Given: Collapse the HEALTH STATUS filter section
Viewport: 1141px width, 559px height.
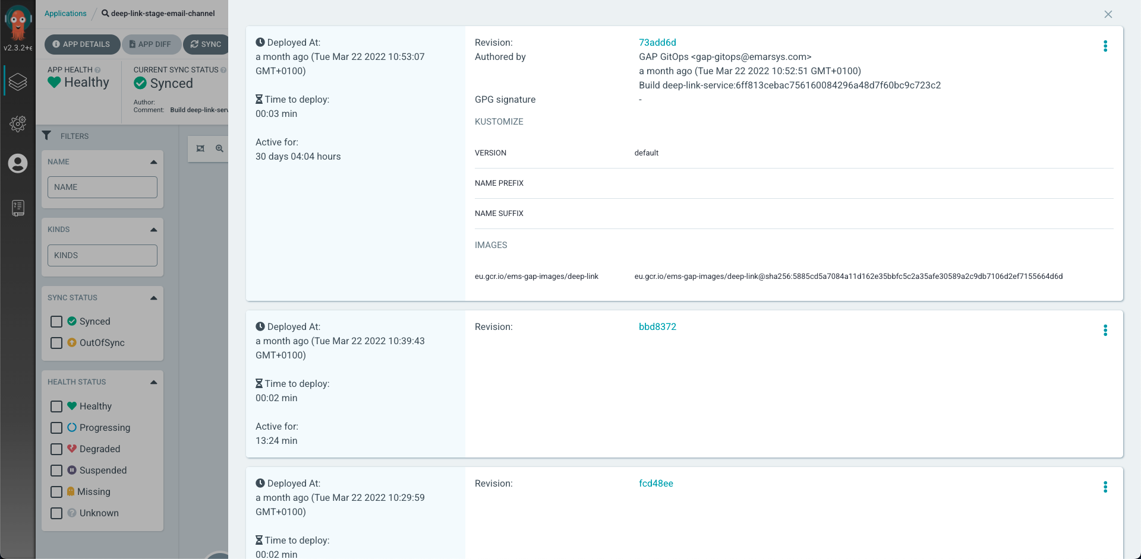Looking at the screenshot, I should (x=154, y=382).
